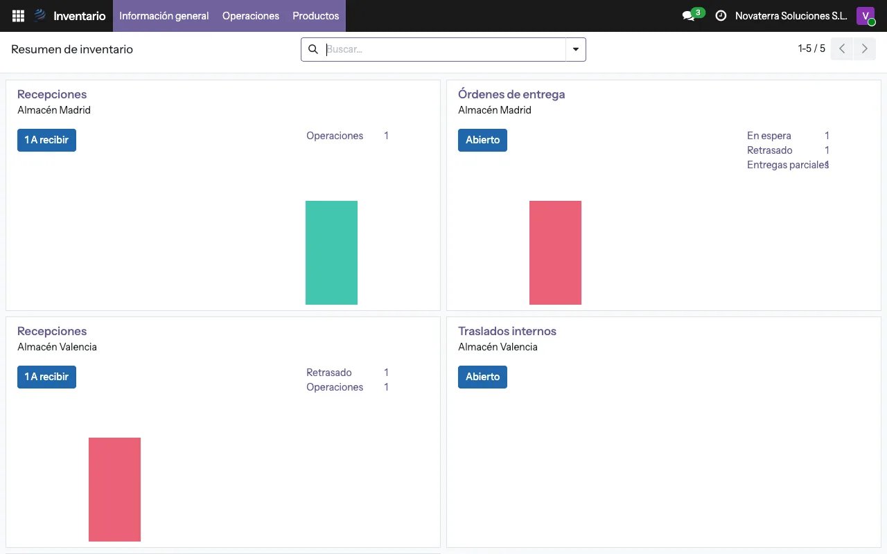Click Retrasado link in Valencia Recepciones card
The image size is (887, 554).
pyautogui.click(x=329, y=373)
